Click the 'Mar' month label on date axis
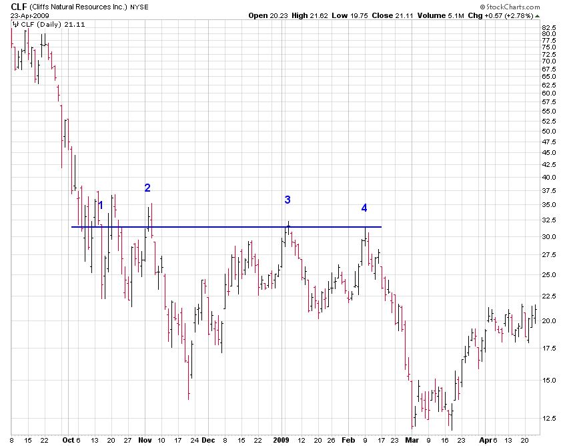 (412, 440)
